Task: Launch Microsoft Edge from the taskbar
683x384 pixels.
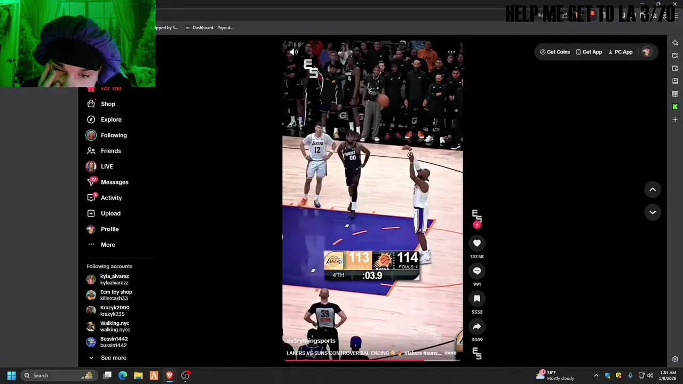Action: [x=123, y=375]
